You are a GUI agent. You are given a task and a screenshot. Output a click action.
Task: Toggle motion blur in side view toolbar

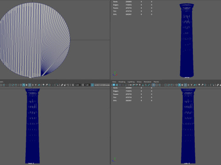pyautogui.click(x=202, y=85)
